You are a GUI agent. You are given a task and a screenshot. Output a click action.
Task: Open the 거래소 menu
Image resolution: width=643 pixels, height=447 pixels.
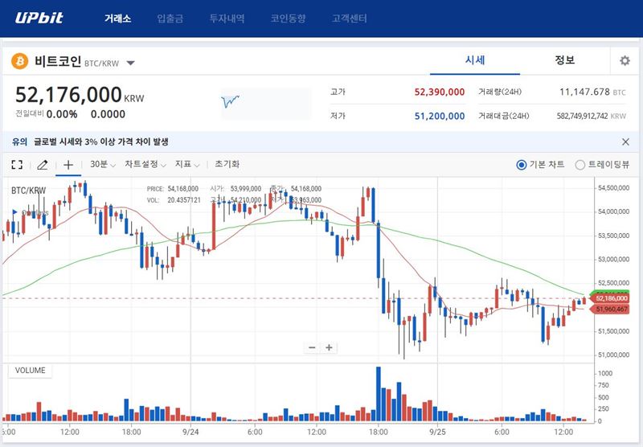(x=117, y=18)
